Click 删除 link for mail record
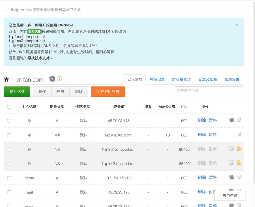Screen dimensions: 255x207 202,192
